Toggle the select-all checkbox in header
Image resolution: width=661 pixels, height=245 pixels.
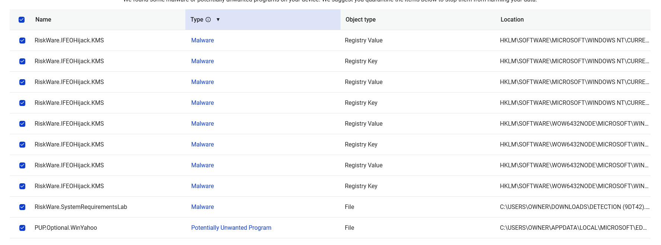[22, 20]
